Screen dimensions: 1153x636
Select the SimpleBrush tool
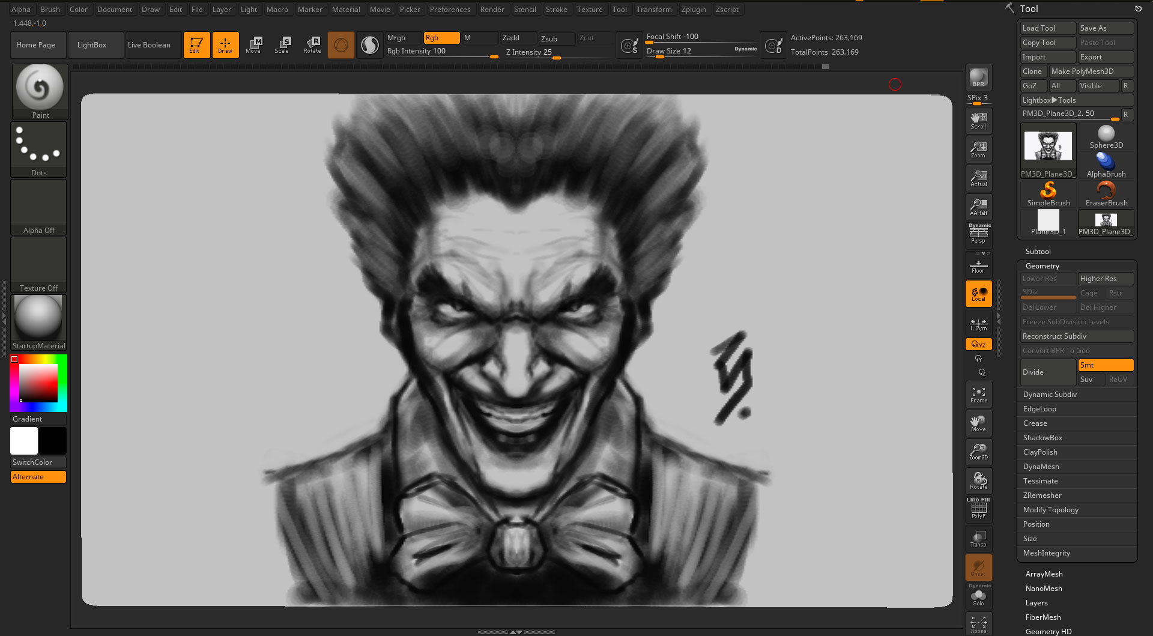coord(1048,195)
